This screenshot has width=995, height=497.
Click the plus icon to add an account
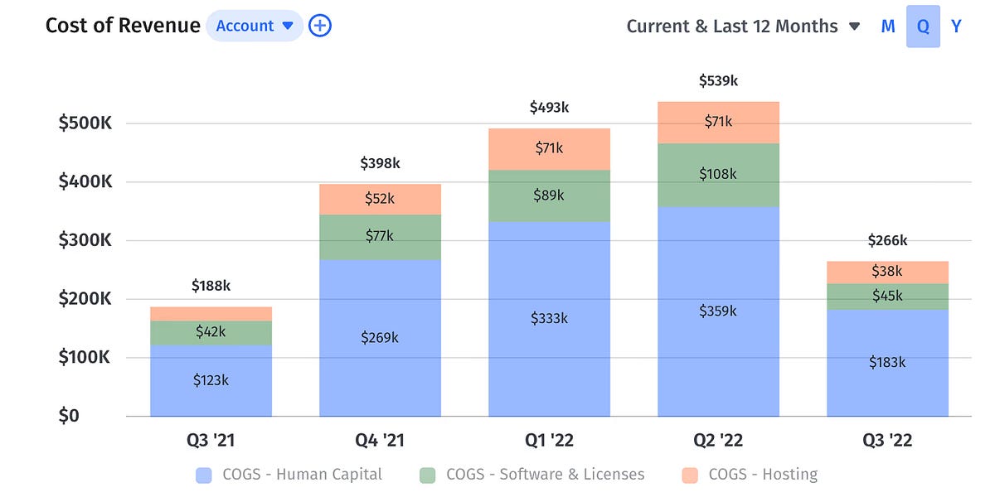click(319, 26)
